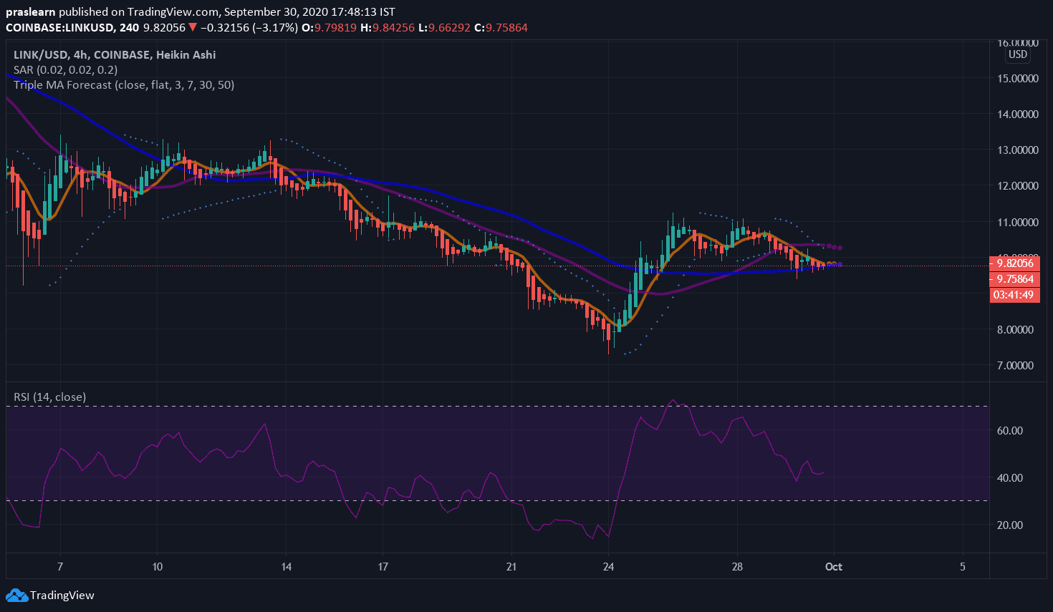
Task: Open the TradingView wordmark link at bottom
Action: (62, 596)
